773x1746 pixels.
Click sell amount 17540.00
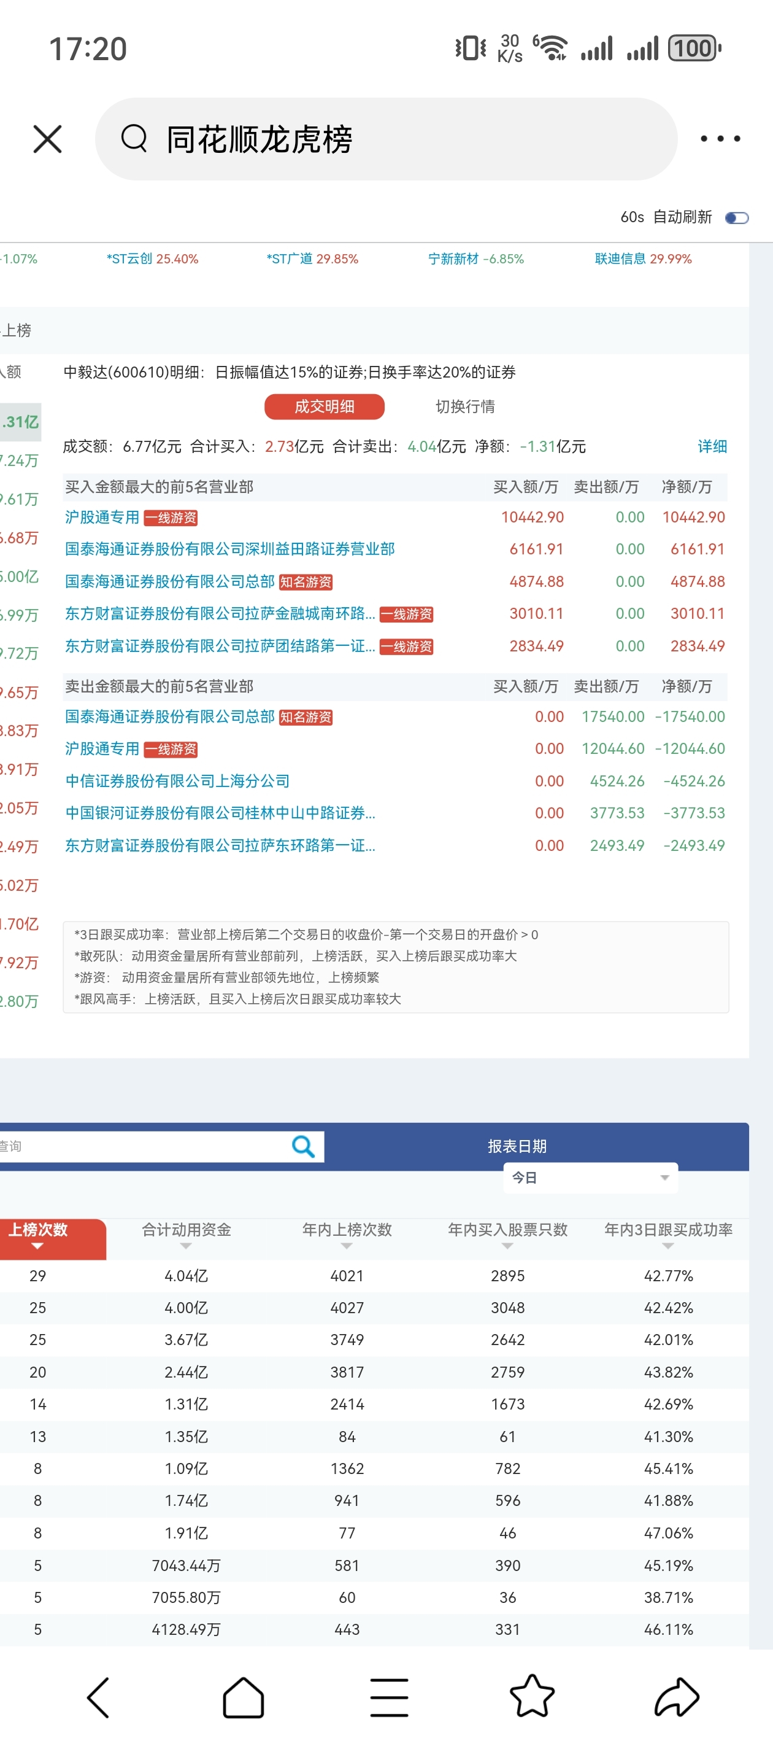612,716
